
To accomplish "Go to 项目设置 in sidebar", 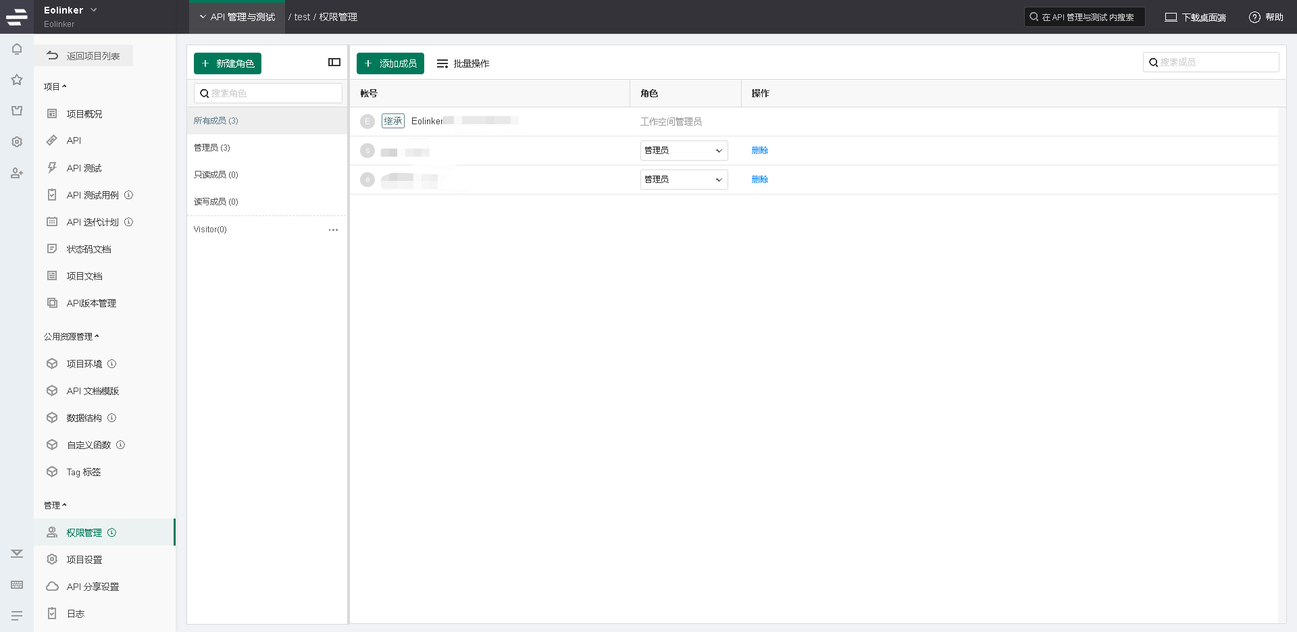I will 84,560.
